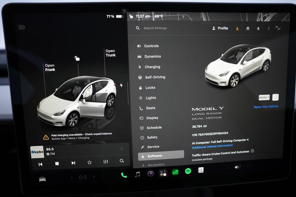Viewport: 296px width, 197px height.
Task: Open the Dynamics settings menu
Action: [149, 56]
